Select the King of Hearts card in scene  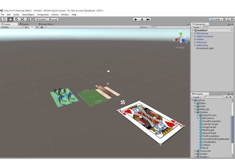coord(150,122)
